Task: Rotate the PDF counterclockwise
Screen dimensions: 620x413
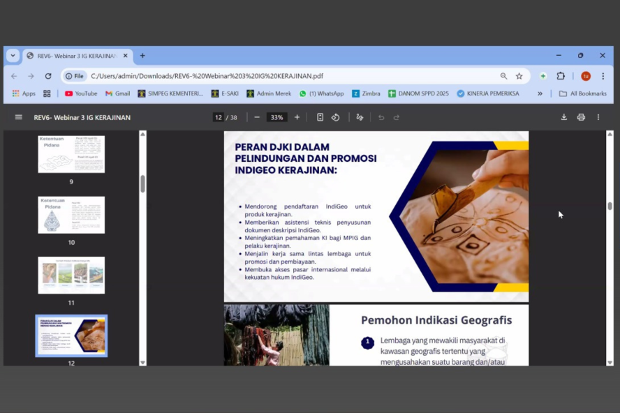Action: (336, 117)
